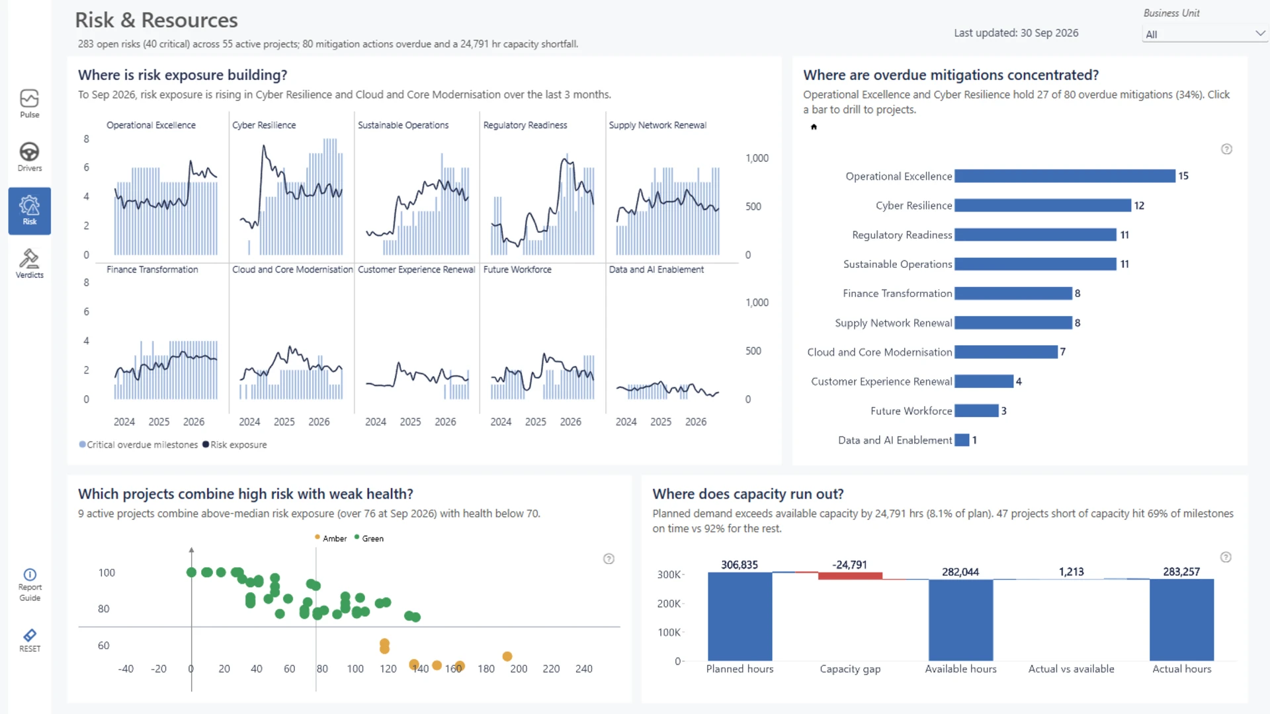1270x714 pixels.
Task: Click the Green legend entry
Action: [369, 538]
